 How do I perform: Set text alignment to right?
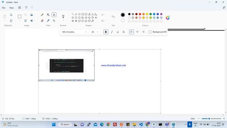point(143,32)
